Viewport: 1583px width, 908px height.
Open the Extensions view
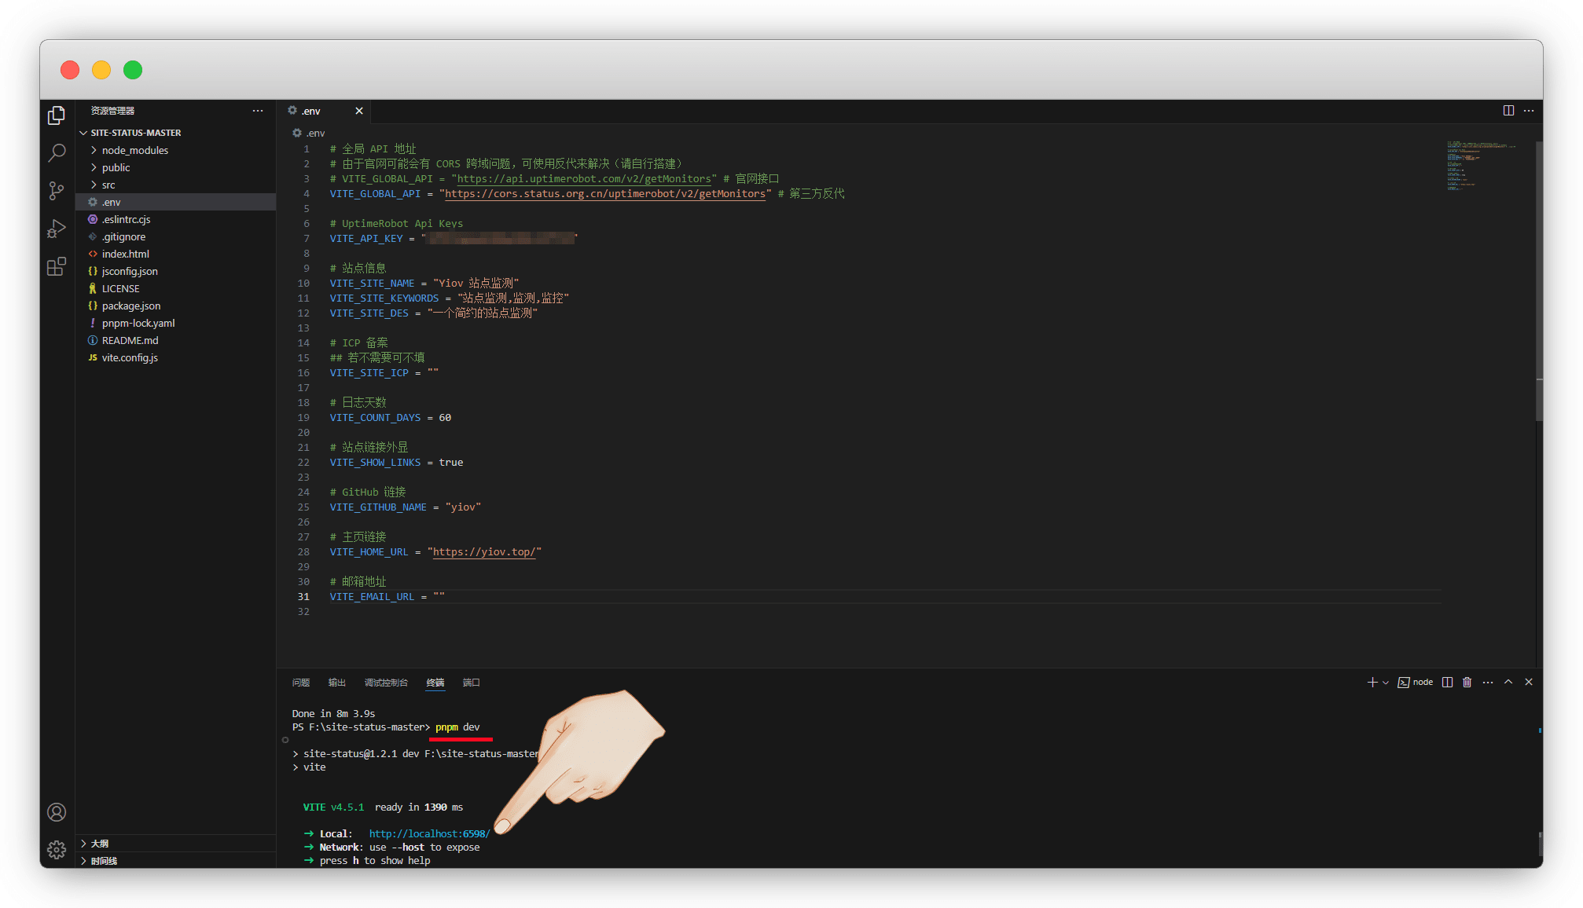tap(57, 267)
